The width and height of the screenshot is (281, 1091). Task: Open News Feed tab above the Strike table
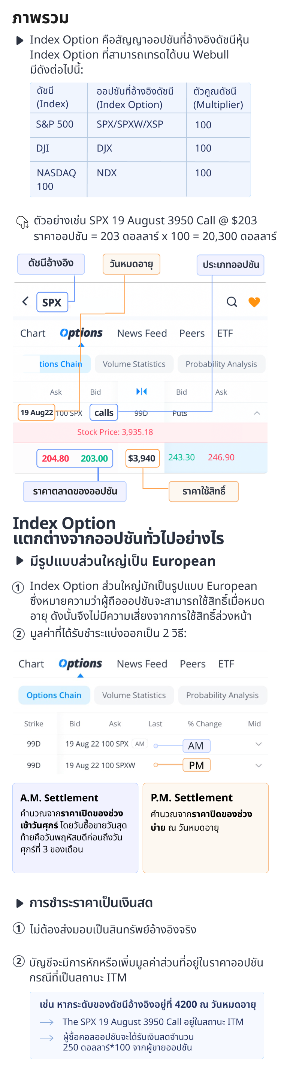point(142,664)
